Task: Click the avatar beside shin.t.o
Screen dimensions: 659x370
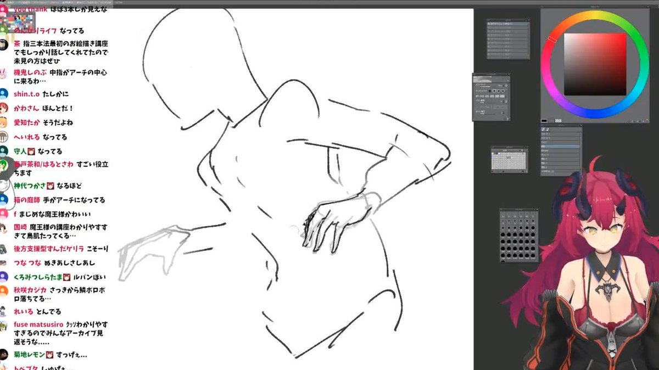Action: pyautogui.click(x=4, y=94)
